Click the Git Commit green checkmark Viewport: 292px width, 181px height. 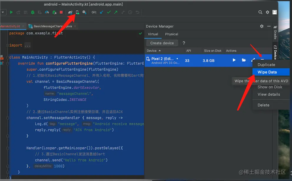109,12
